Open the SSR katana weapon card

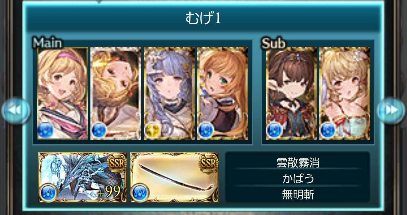(x=174, y=177)
